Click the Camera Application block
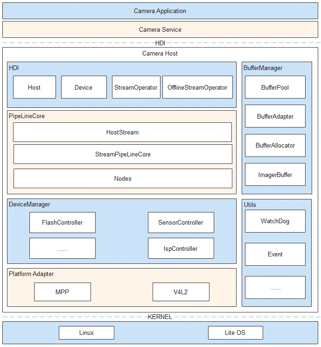 [x=160, y=11]
